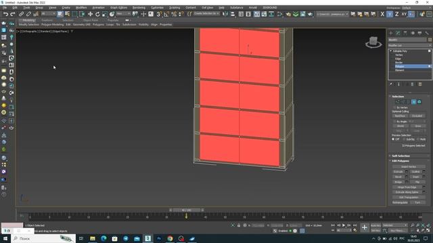Open the Create tab in the command panel

coord(391,33)
